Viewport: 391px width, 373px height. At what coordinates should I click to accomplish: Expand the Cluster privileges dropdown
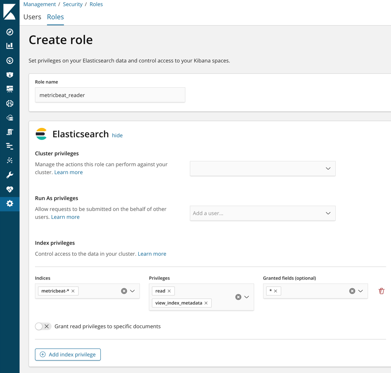[x=327, y=168]
